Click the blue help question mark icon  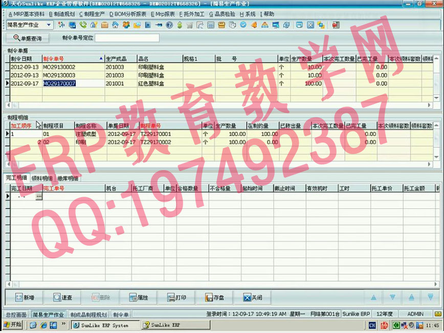point(168,25)
